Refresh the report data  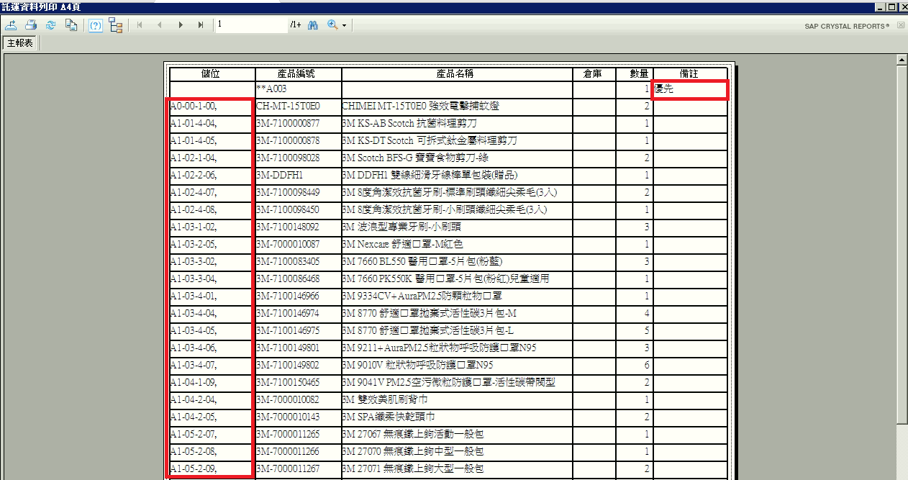pos(51,25)
